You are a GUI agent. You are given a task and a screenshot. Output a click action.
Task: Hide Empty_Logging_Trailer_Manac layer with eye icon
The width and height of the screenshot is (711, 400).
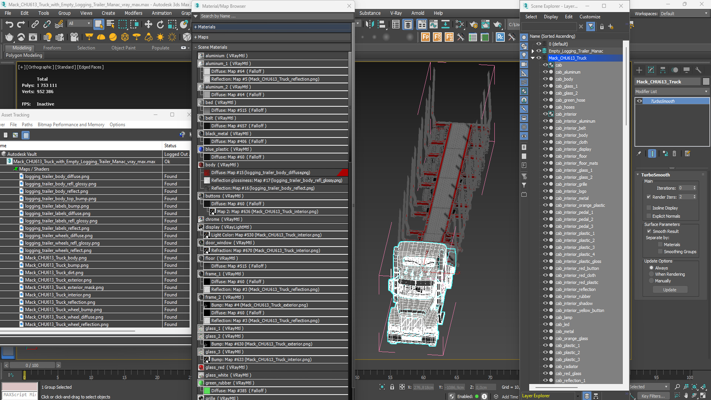pos(539,51)
